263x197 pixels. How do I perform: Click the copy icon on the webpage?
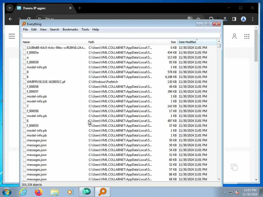click(234, 167)
